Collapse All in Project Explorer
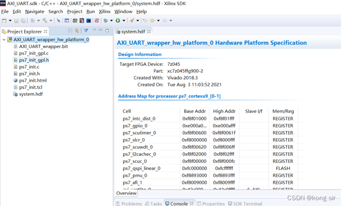 point(70,31)
